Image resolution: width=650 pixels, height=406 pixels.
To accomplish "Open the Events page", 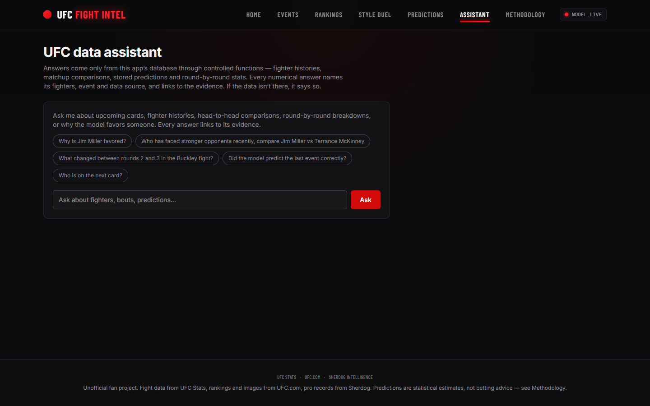I will click(x=288, y=15).
